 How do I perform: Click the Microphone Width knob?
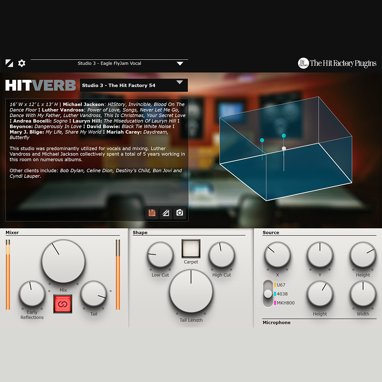(363, 294)
